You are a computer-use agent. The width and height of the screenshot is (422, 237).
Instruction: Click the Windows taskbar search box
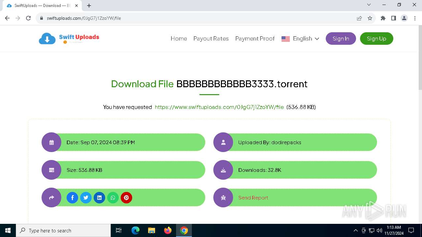coord(63,230)
